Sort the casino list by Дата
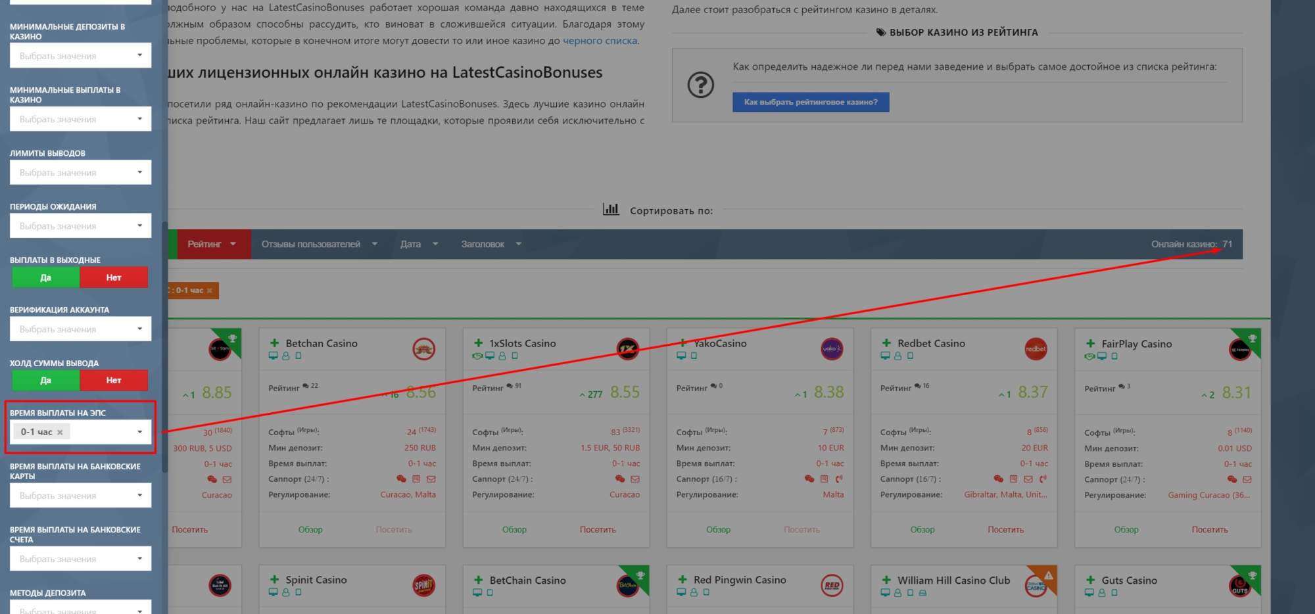 [x=418, y=244]
